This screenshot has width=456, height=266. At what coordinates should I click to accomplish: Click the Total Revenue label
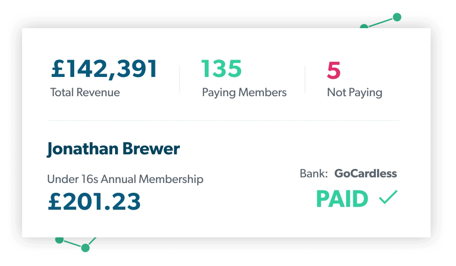coord(85,92)
